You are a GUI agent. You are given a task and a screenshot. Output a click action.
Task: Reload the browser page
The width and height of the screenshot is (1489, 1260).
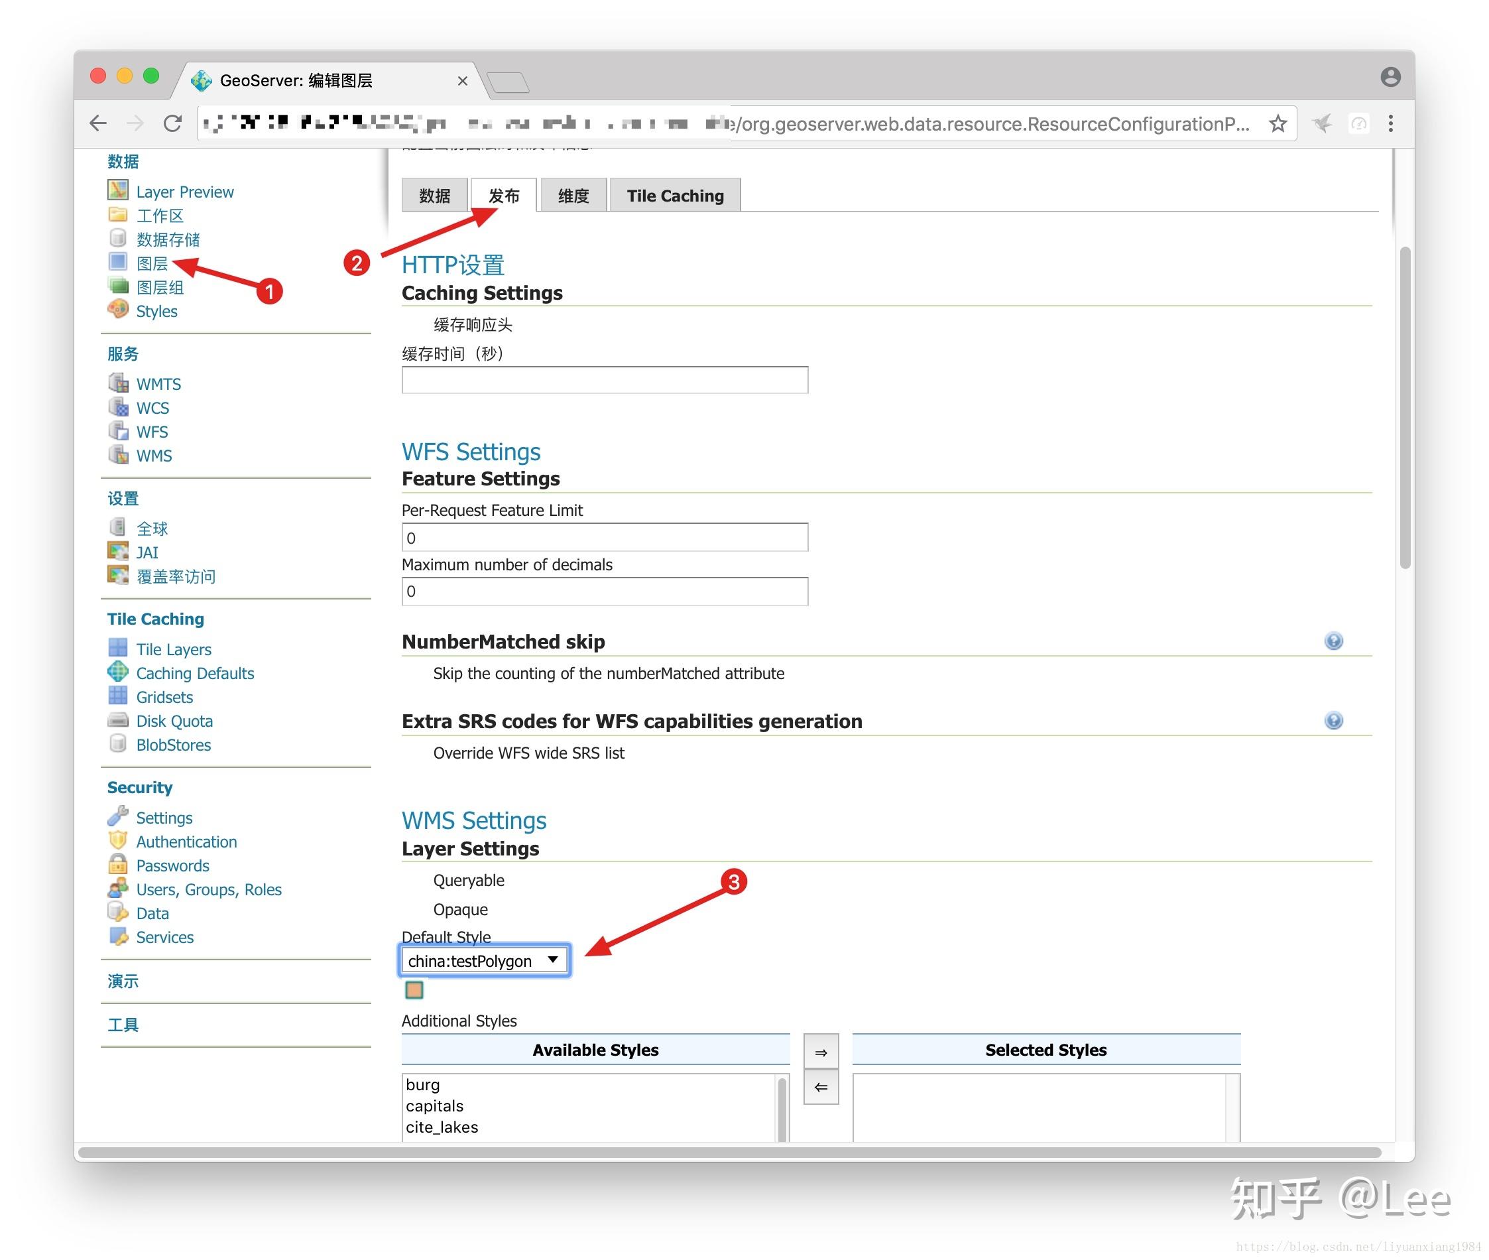pyautogui.click(x=172, y=123)
